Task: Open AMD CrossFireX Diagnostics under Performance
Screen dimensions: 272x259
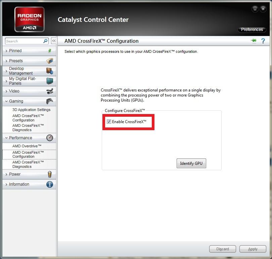Action: tap(28, 164)
